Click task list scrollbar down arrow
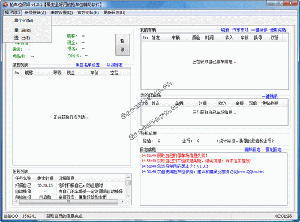This screenshot has height=222, width=300. point(128,196)
